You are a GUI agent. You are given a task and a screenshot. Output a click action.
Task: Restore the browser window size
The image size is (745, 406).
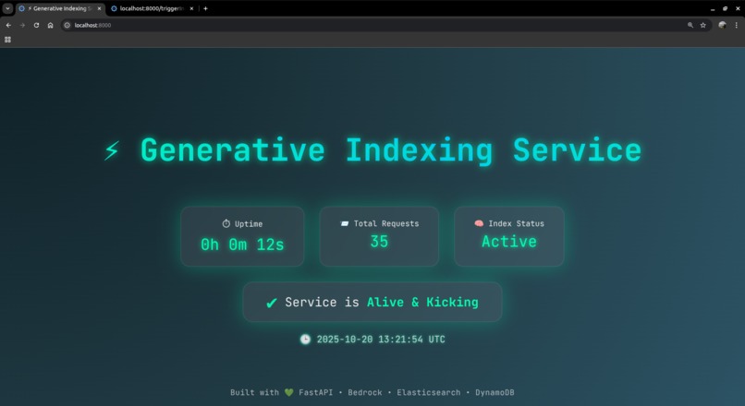point(725,8)
